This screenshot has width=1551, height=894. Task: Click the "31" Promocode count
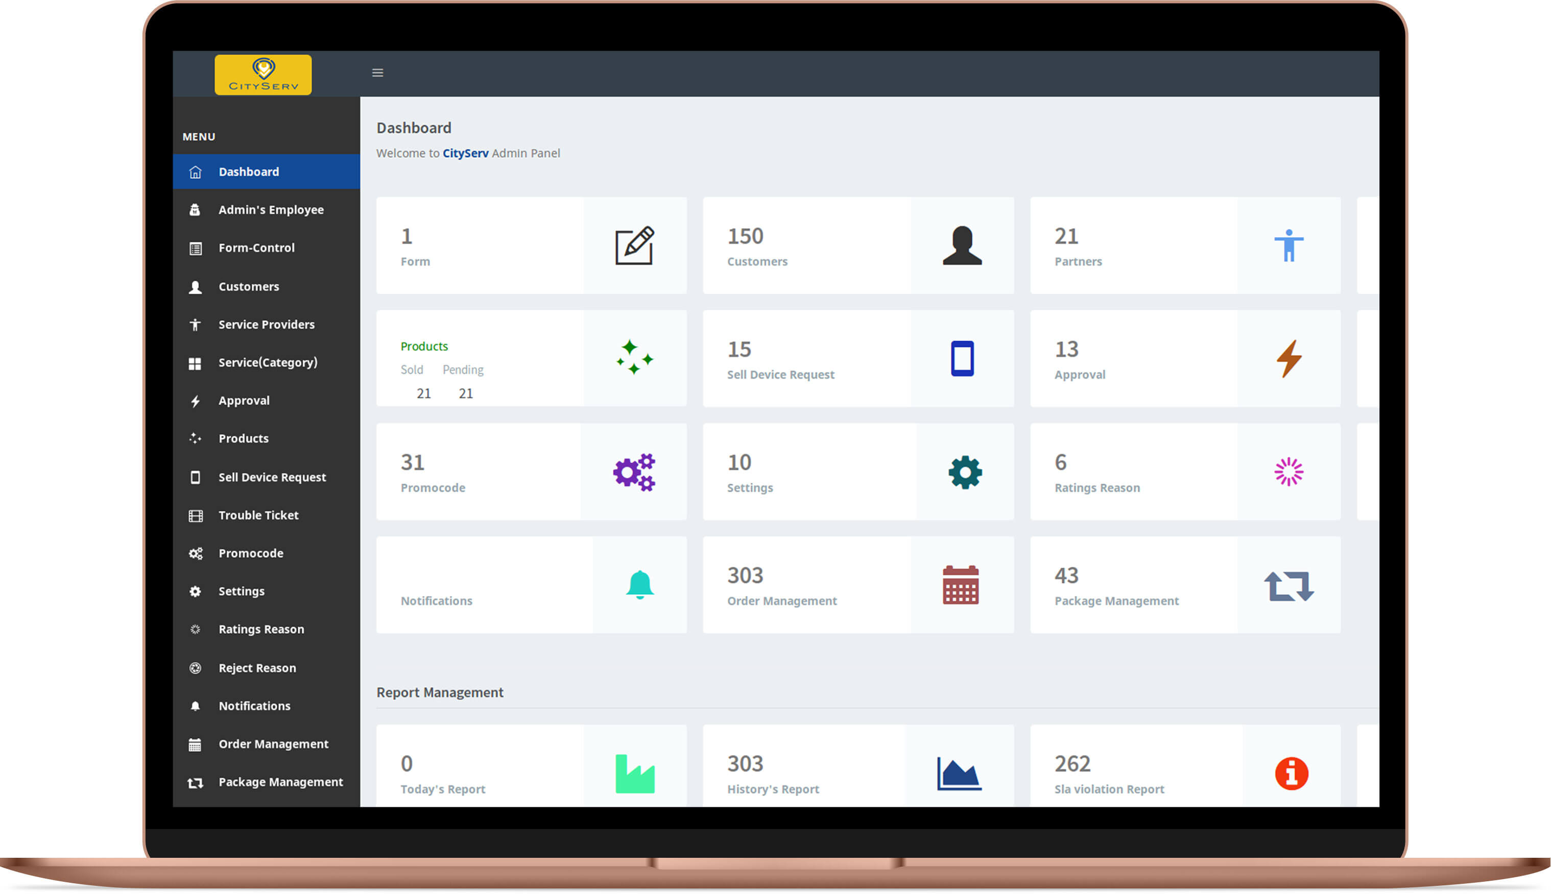[412, 463]
